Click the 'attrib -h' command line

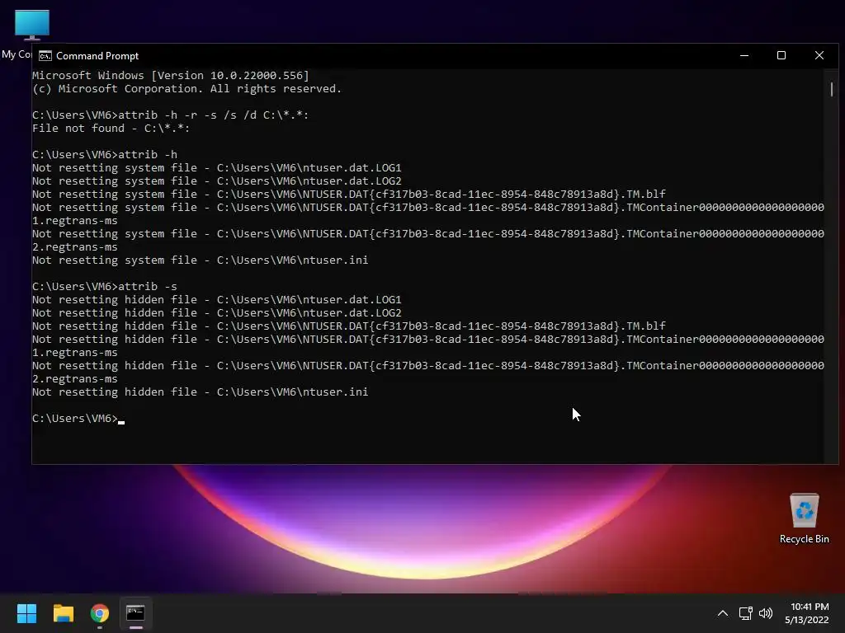tap(105, 154)
